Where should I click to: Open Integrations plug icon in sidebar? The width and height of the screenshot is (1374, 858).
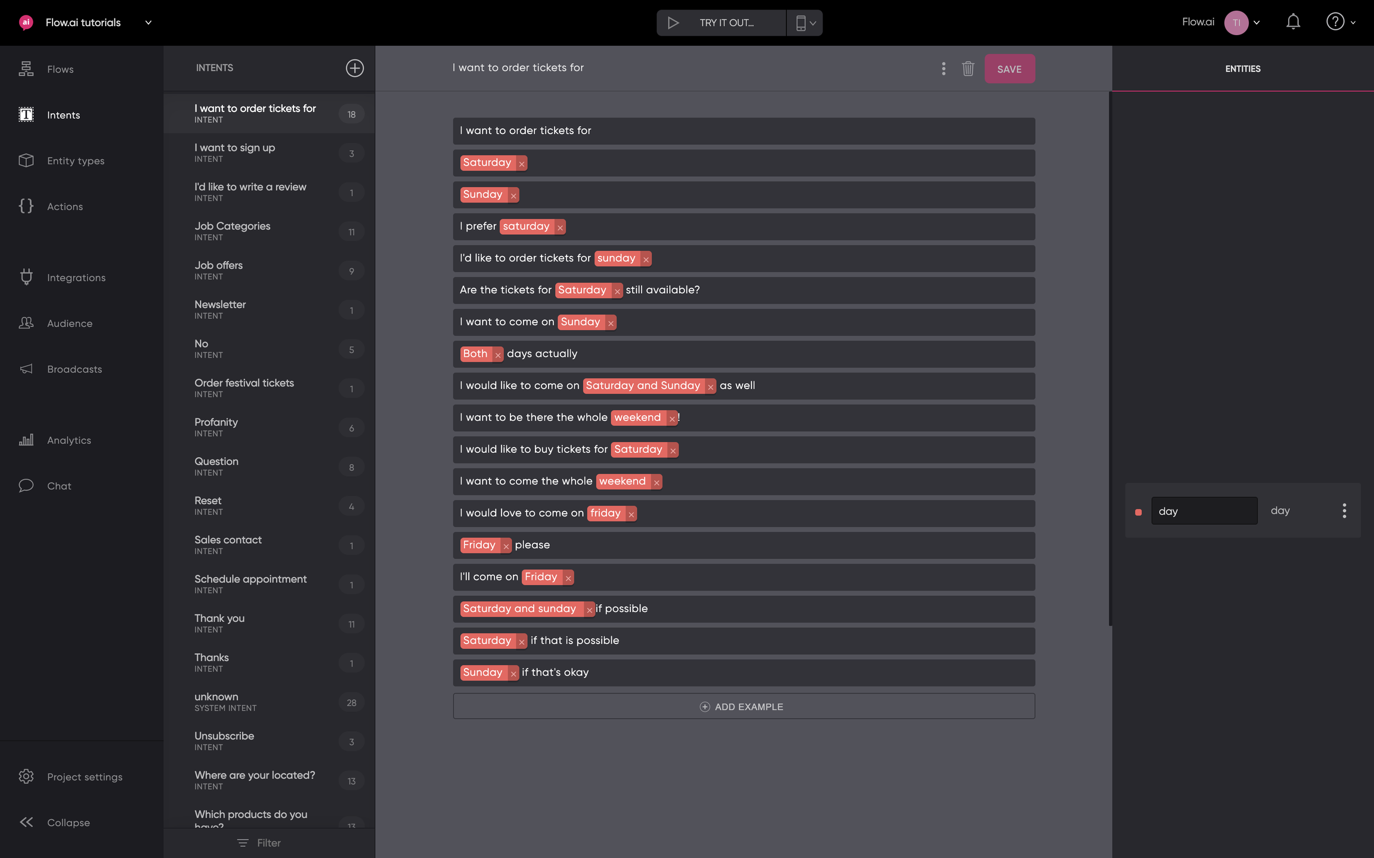pos(26,277)
